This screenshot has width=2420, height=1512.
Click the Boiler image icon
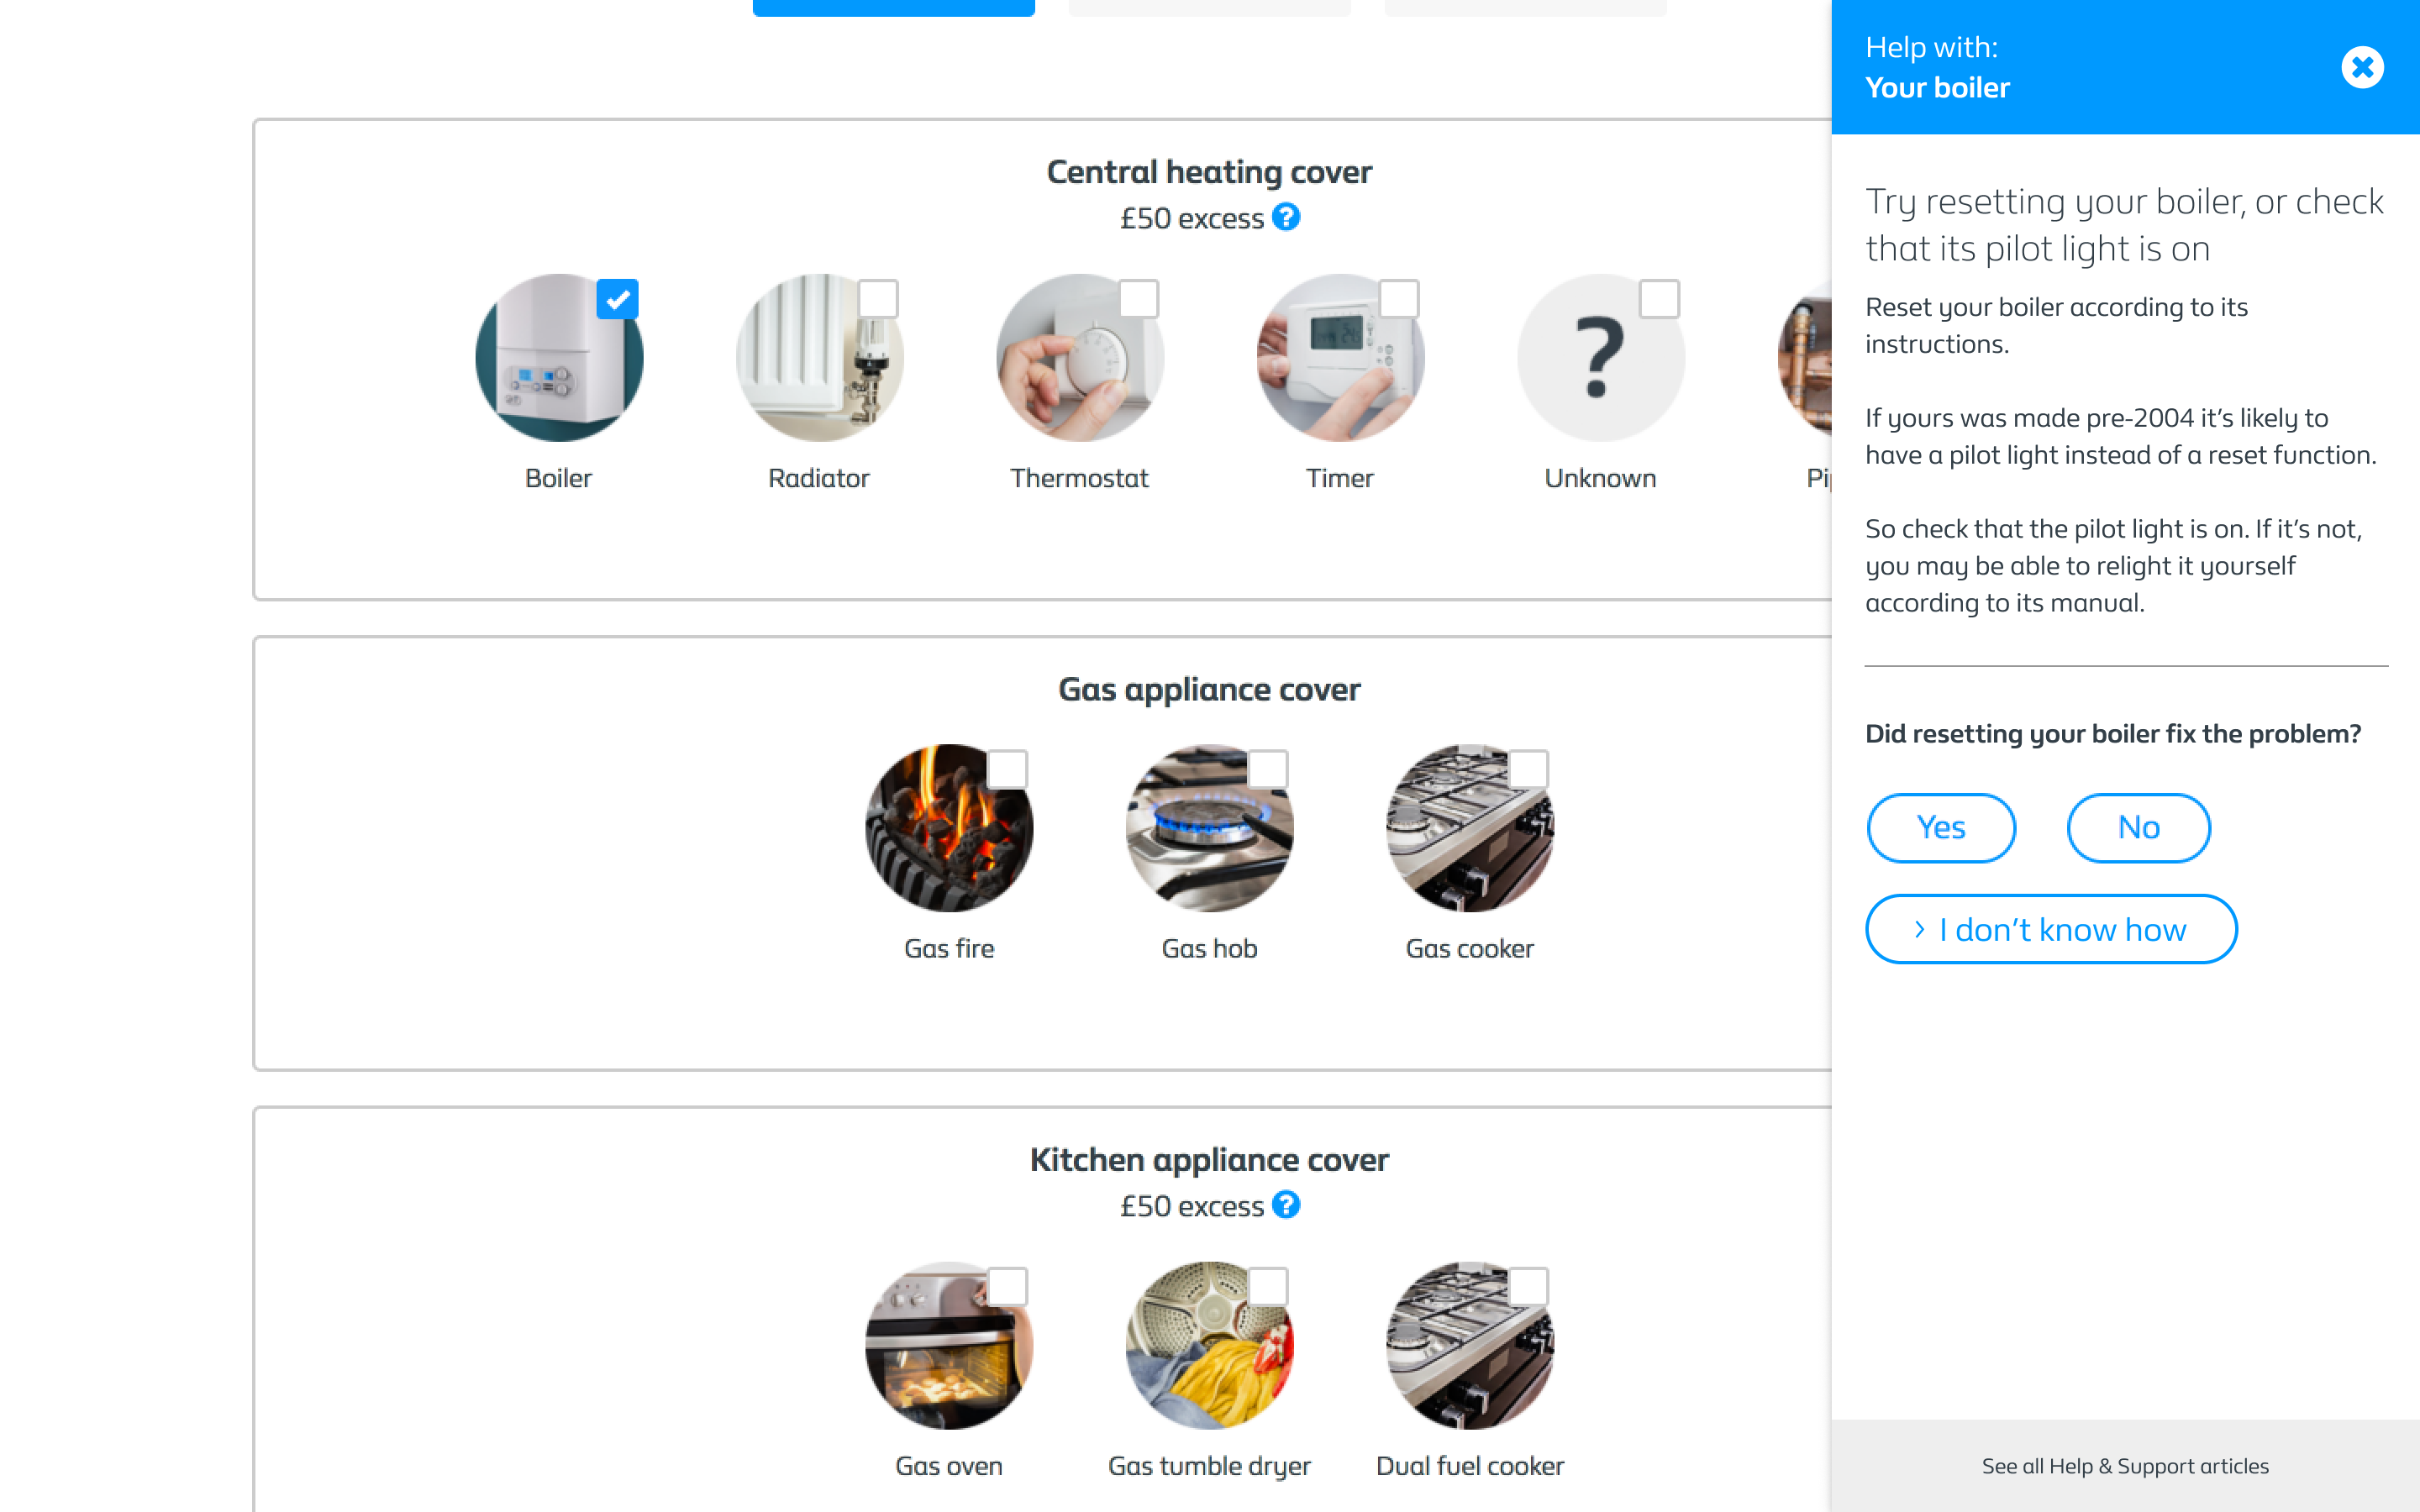[559, 357]
